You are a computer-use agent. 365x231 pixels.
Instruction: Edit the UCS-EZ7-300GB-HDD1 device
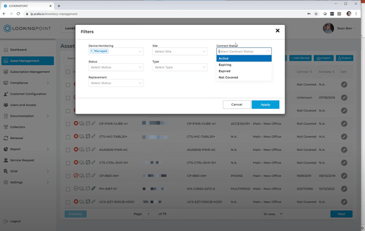coord(344,202)
